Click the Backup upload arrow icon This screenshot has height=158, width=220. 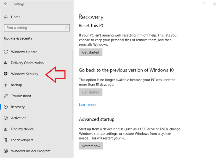pyautogui.click(x=6, y=85)
